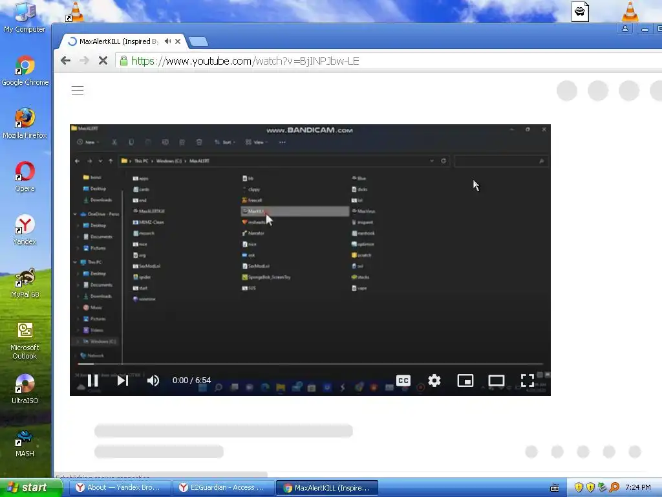Click the green padlock in the address bar

(x=123, y=61)
